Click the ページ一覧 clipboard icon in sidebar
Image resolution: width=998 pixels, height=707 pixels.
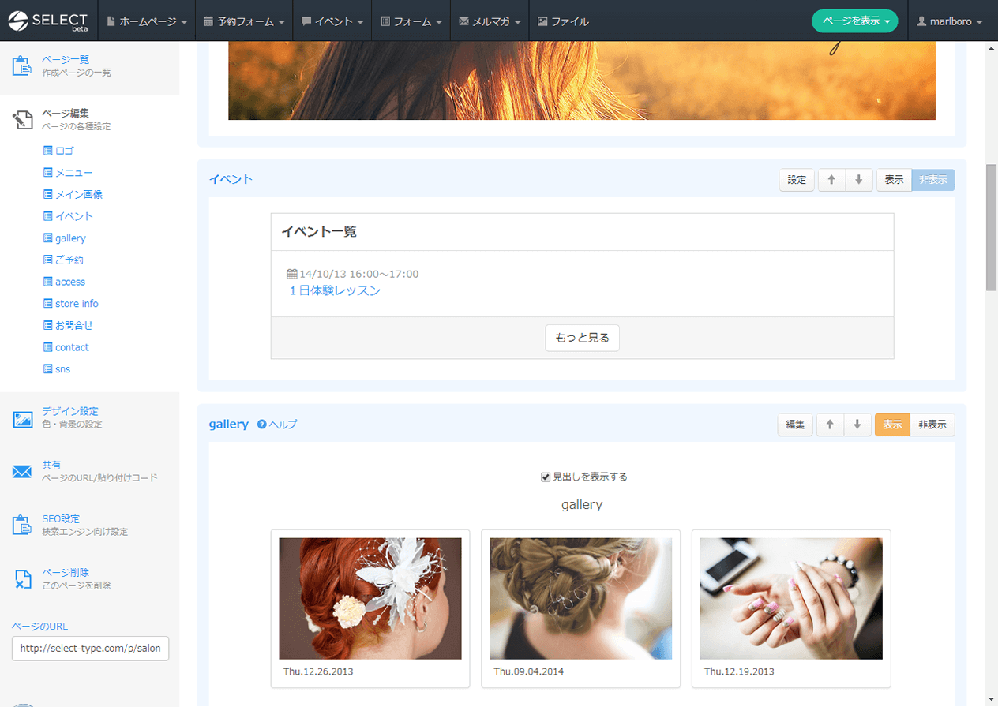pyautogui.click(x=21, y=65)
